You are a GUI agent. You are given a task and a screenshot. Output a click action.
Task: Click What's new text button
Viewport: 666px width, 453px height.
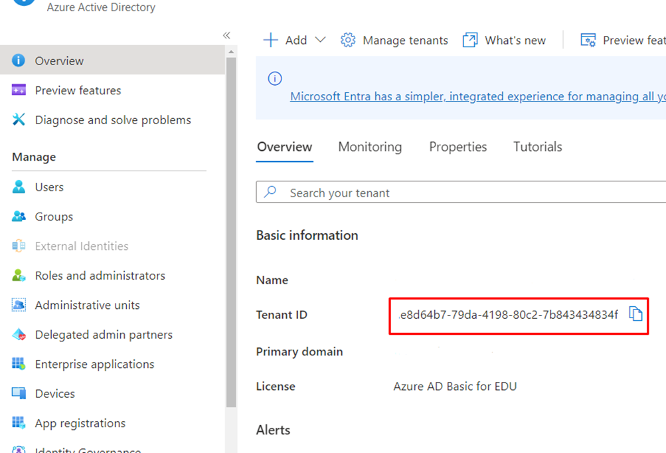coord(515,40)
